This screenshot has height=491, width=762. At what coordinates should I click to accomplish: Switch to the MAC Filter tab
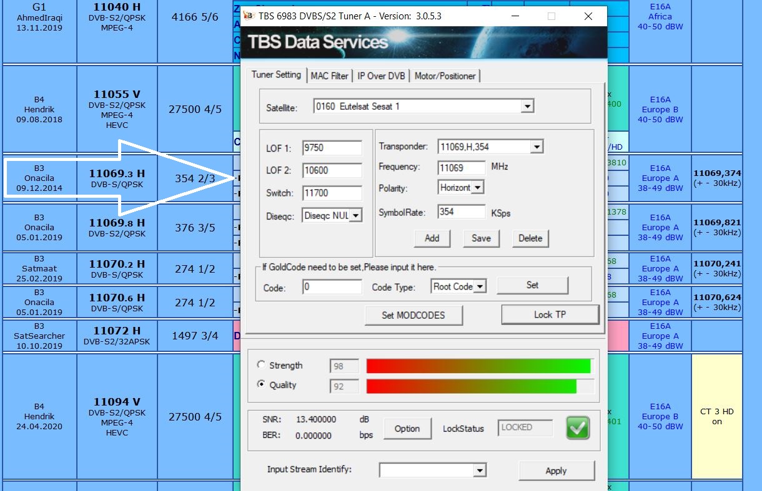330,76
